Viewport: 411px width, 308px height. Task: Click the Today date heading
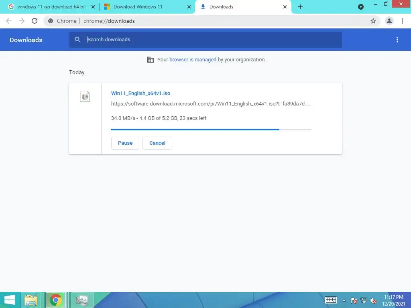tap(77, 72)
